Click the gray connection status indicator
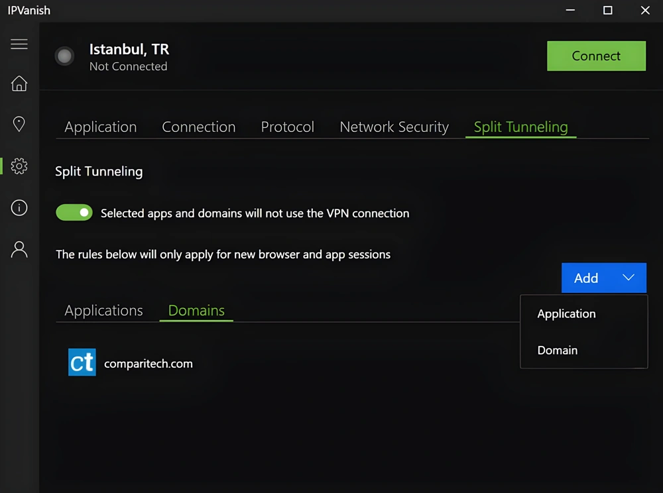The image size is (663, 493). tap(65, 56)
